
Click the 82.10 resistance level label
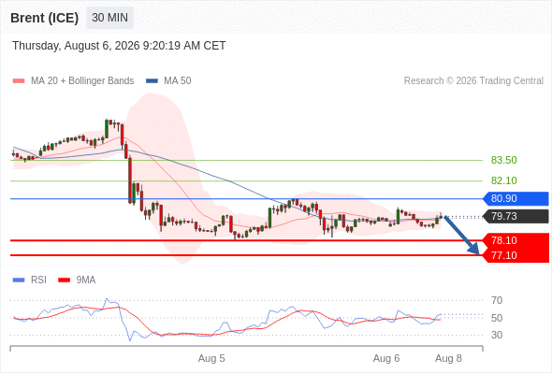click(503, 180)
